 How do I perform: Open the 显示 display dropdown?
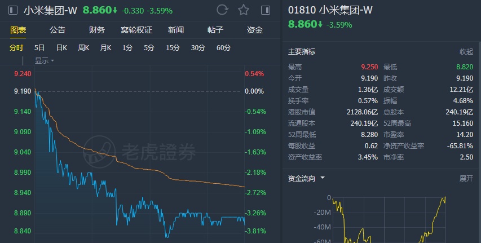click(45, 60)
